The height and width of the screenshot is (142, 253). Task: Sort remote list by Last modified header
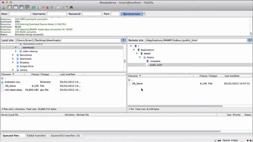(238, 76)
